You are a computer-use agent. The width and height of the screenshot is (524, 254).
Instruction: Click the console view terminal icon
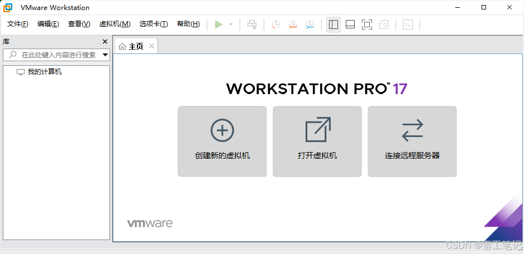(408, 25)
